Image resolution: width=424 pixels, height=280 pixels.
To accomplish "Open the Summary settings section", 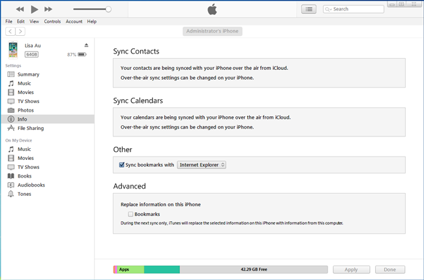I will tap(48, 74).
